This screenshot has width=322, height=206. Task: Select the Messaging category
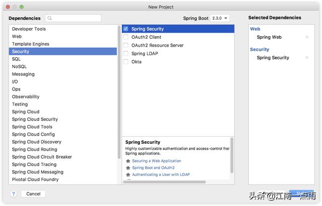pyautogui.click(x=63, y=74)
